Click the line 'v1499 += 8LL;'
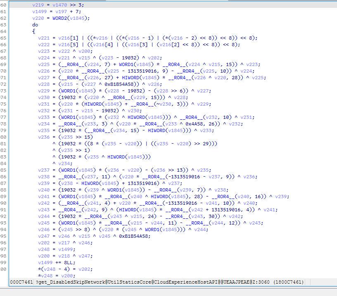The height and width of the screenshot is (296, 337). coord(57,263)
